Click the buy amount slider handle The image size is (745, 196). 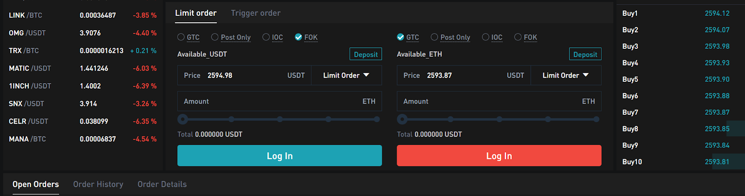tap(183, 119)
